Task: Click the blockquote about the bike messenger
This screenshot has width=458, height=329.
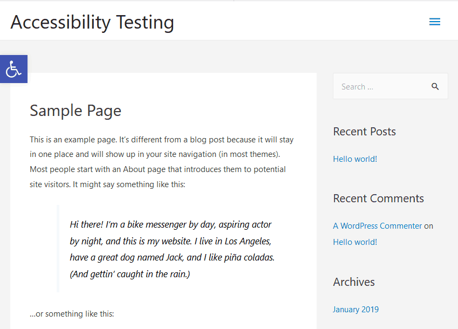Action: tap(172, 249)
